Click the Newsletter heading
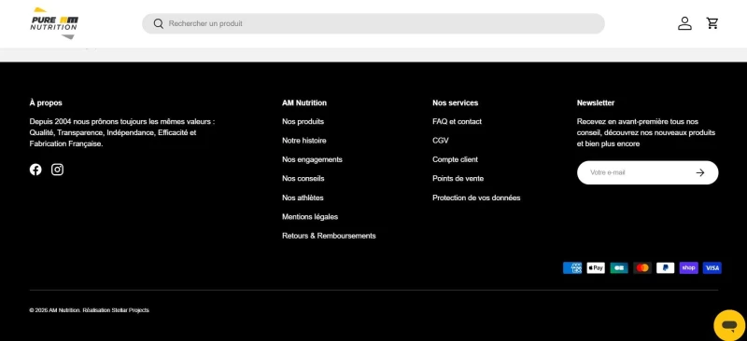Image resolution: width=747 pixels, height=341 pixels. coord(596,102)
